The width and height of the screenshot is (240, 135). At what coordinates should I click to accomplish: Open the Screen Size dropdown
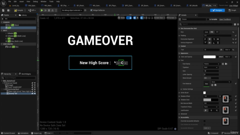click(x=159, y=18)
